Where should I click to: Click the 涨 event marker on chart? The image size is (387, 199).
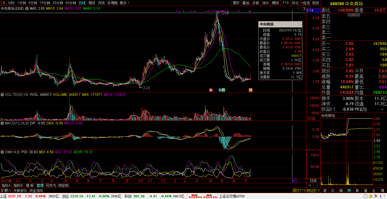[211, 90]
